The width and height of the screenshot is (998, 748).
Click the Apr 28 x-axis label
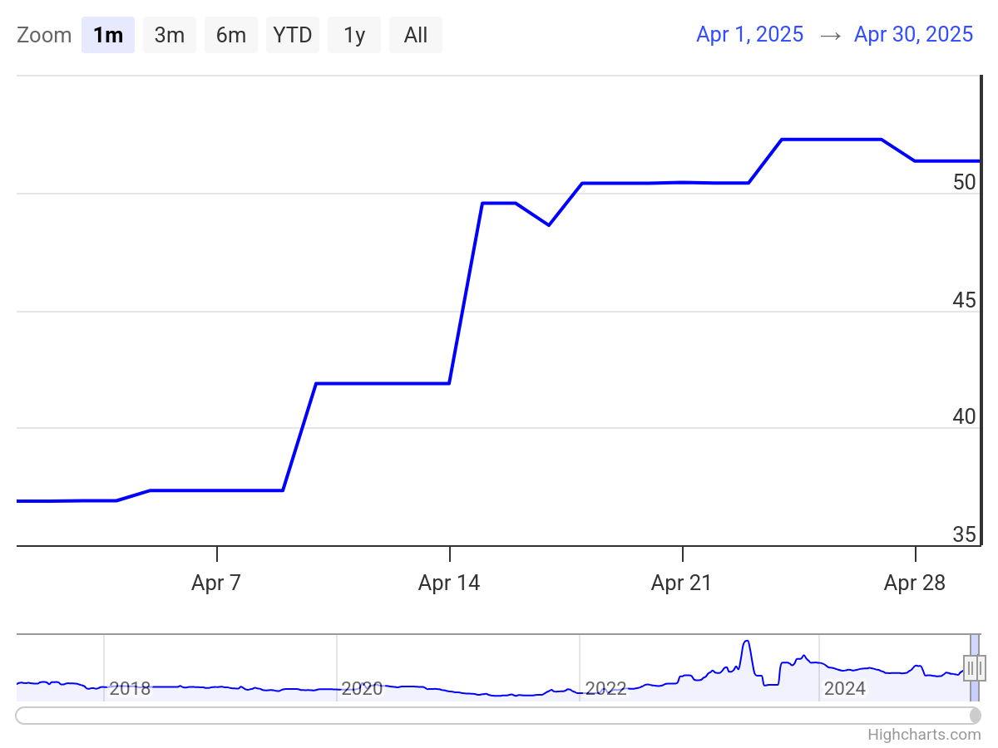click(x=915, y=583)
